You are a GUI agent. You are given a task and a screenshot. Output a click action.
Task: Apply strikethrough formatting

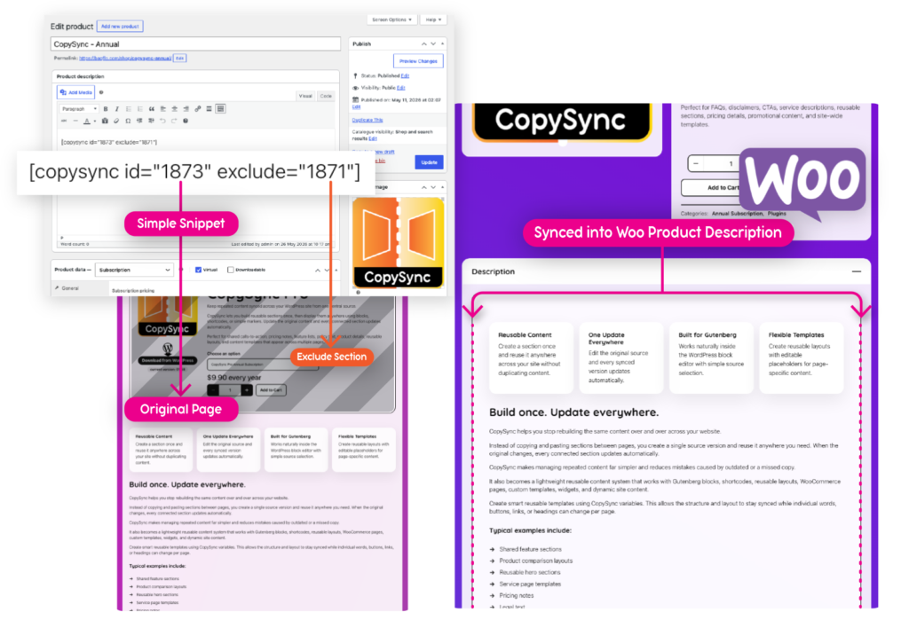point(64,122)
